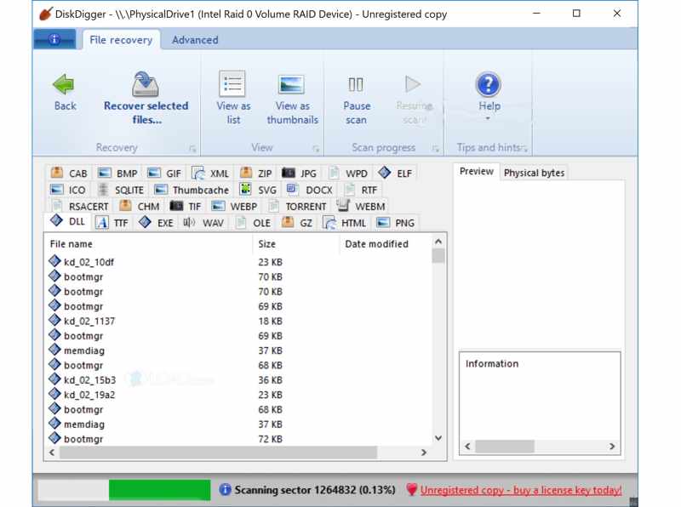This screenshot has width=681, height=507.
Task: Click the ZIP file type icon
Action: (246, 173)
